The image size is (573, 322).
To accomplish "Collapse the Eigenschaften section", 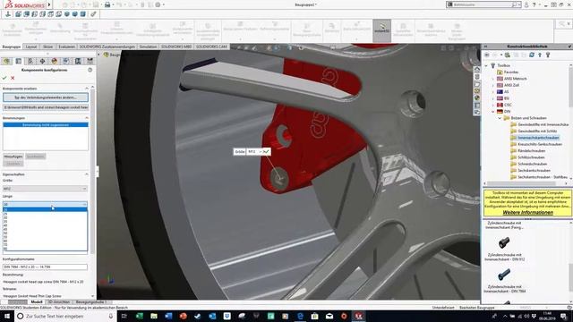I will [x=87, y=174].
